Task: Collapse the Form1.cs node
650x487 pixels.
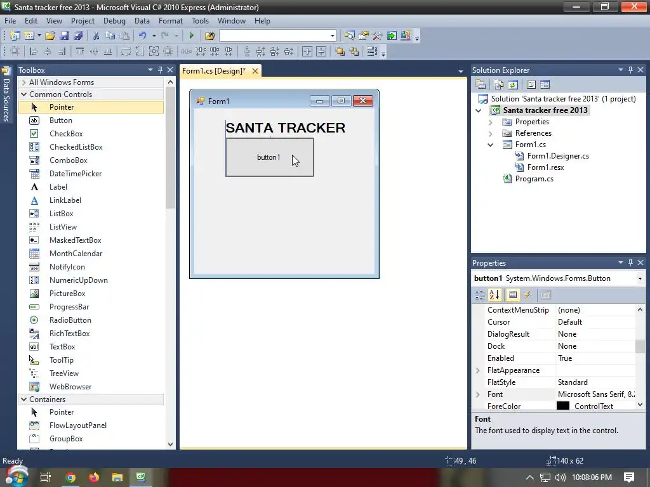Action: click(x=491, y=145)
